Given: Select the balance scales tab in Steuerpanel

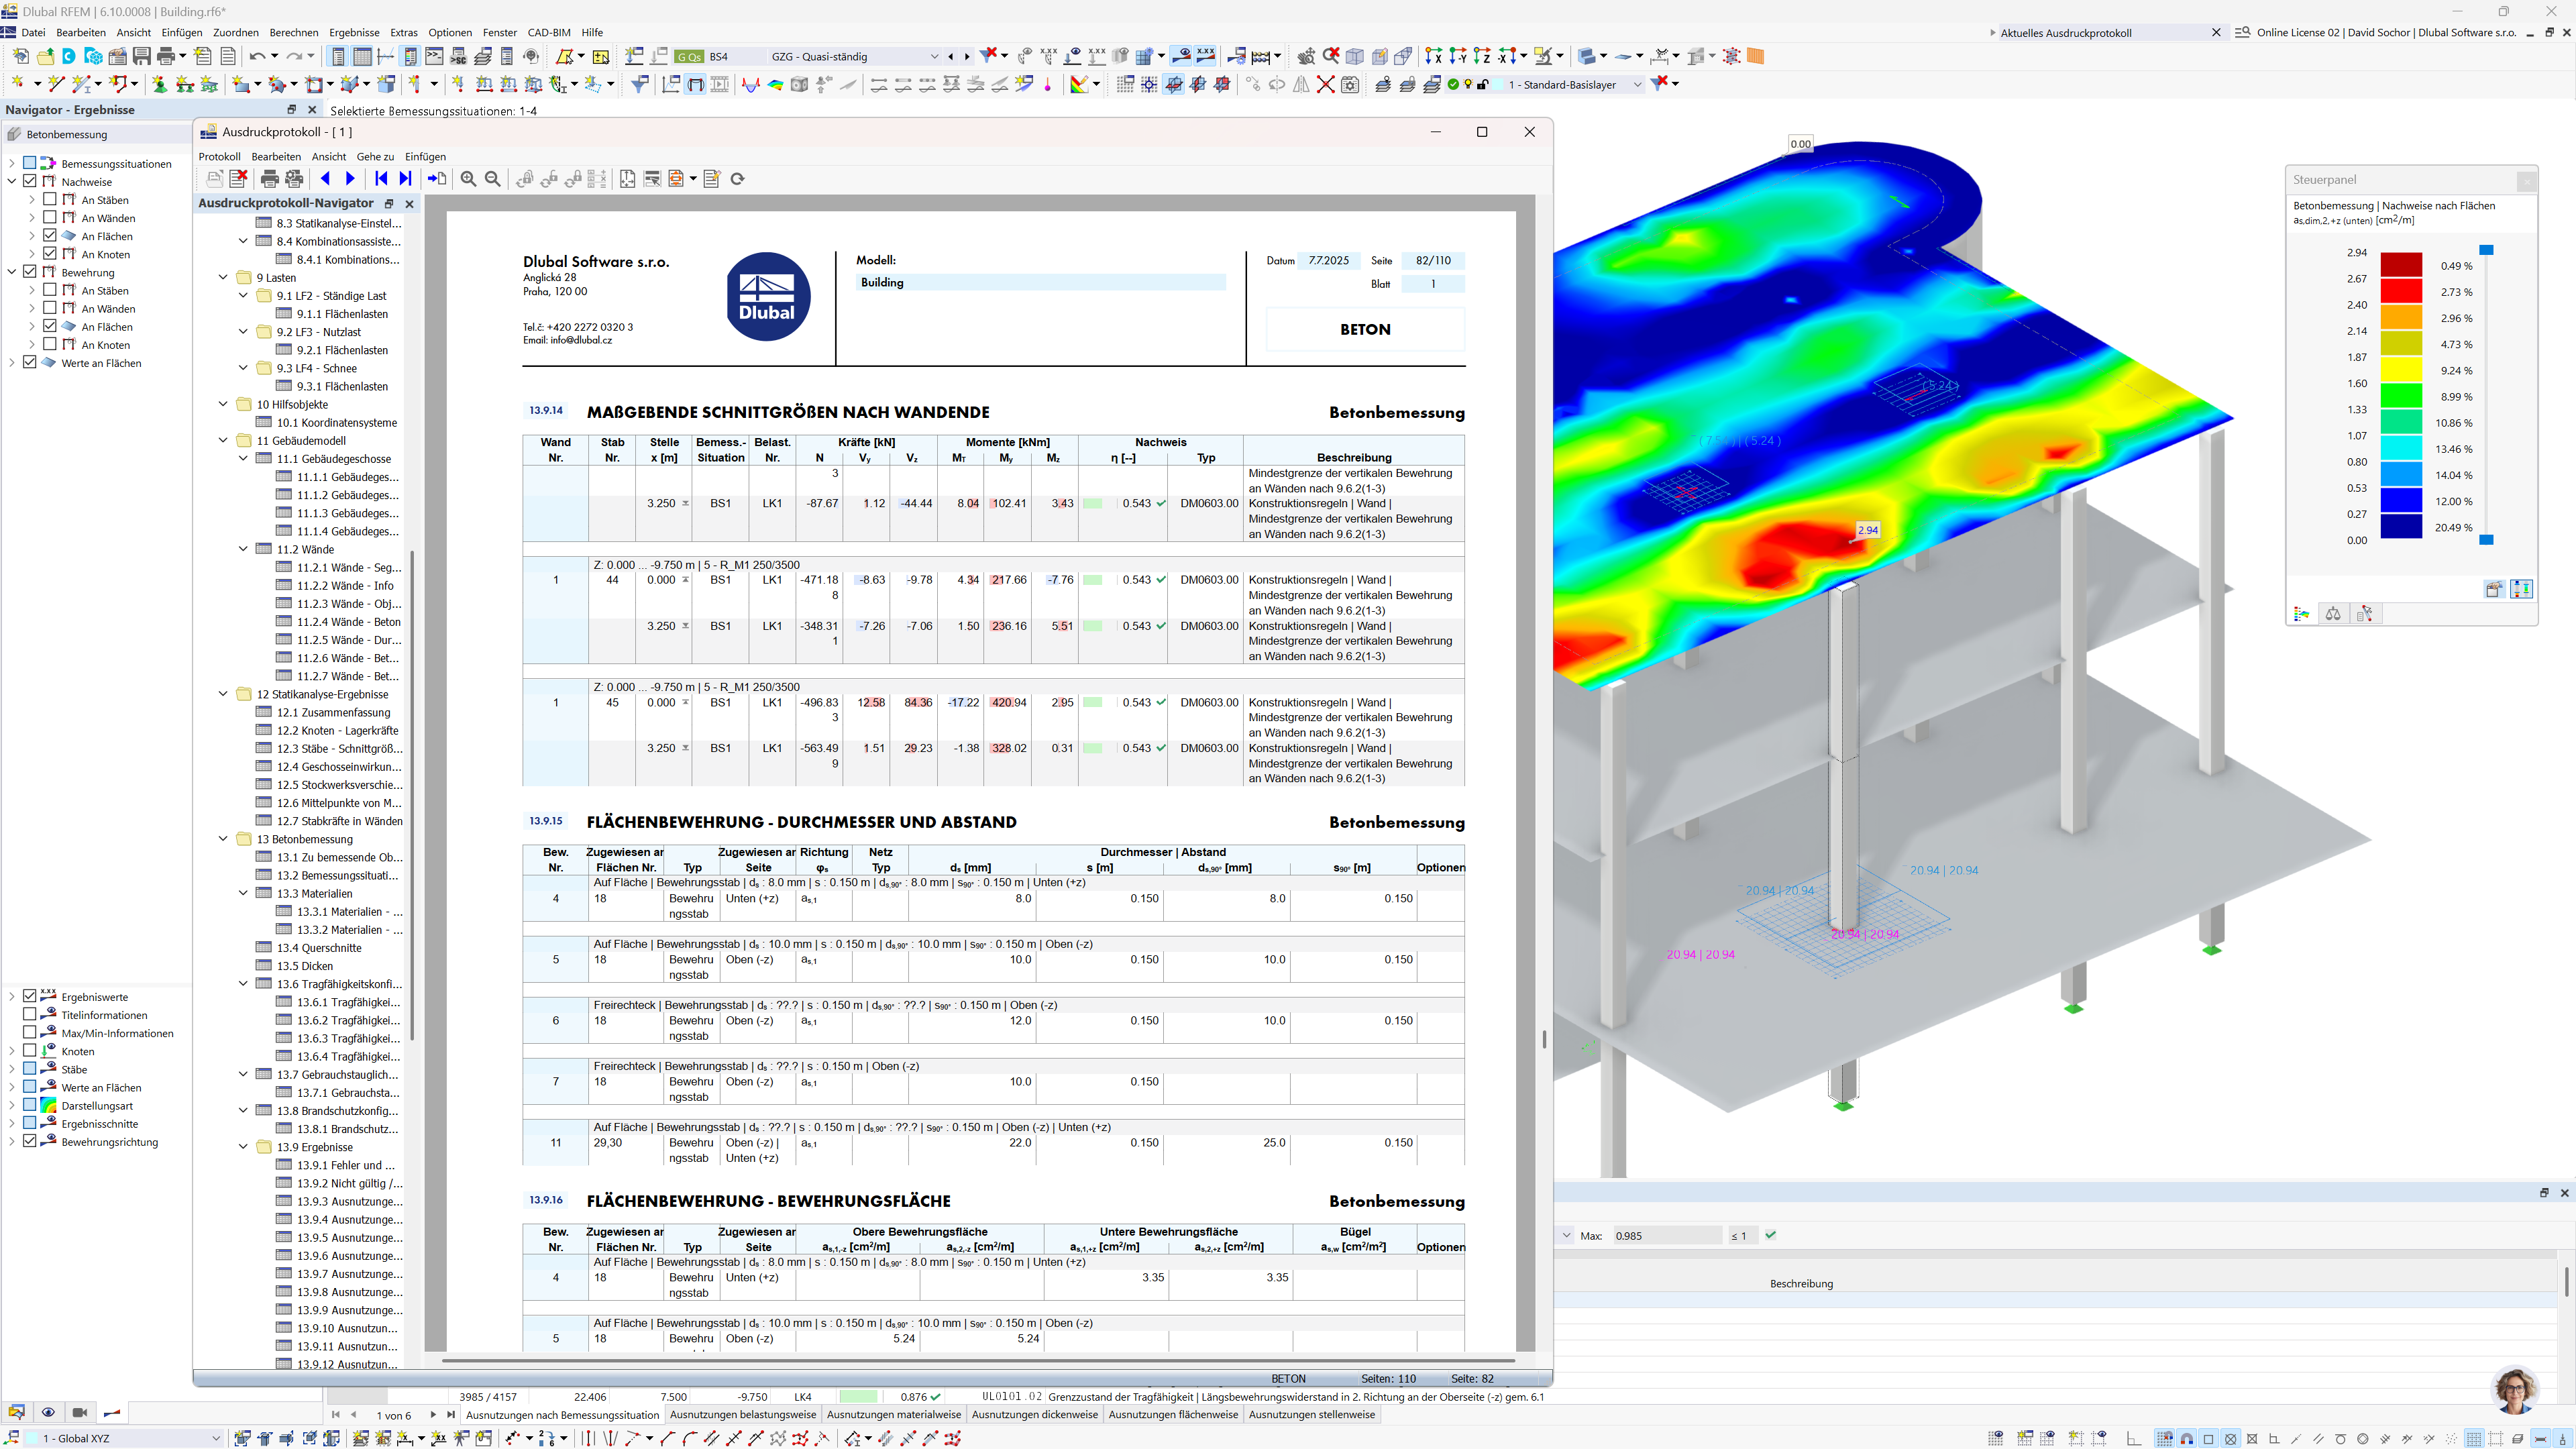Looking at the screenshot, I should (2334, 613).
